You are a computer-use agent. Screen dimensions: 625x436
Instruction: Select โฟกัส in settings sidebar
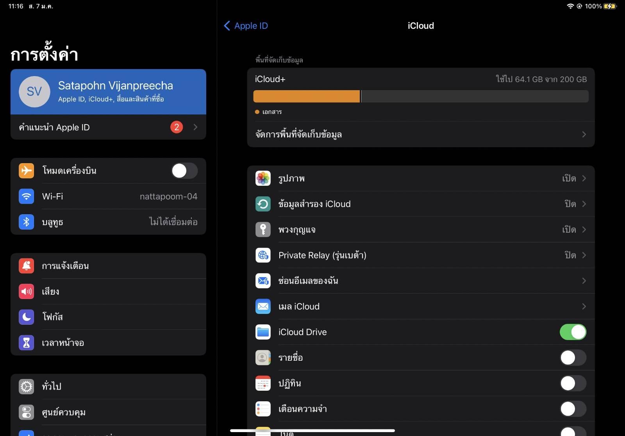108,317
